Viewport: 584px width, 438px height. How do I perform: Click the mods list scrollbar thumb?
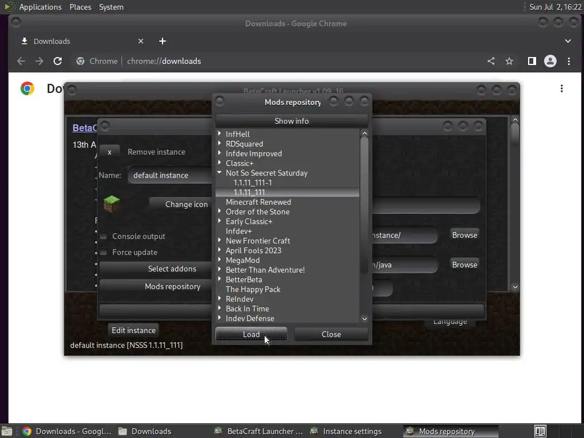[x=364, y=205]
